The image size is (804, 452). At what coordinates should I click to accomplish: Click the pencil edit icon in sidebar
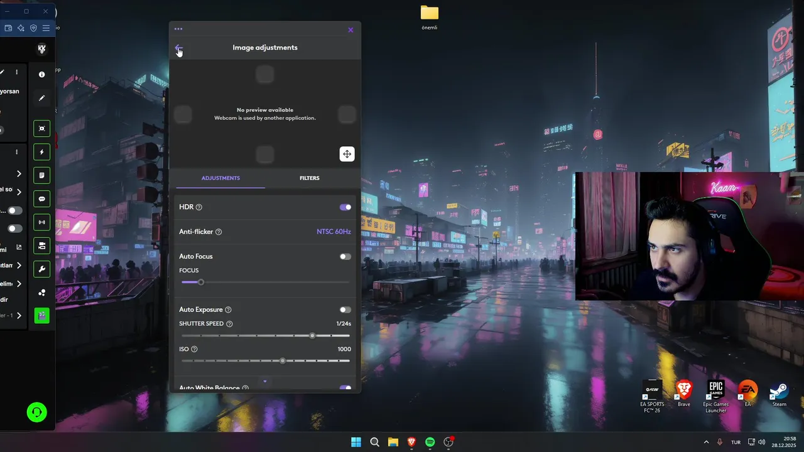(x=41, y=98)
